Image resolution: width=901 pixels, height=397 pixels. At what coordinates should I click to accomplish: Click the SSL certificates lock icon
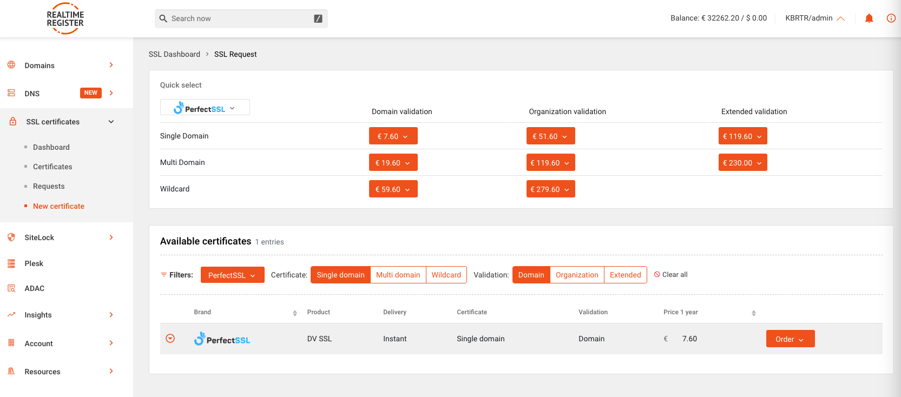(13, 122)
